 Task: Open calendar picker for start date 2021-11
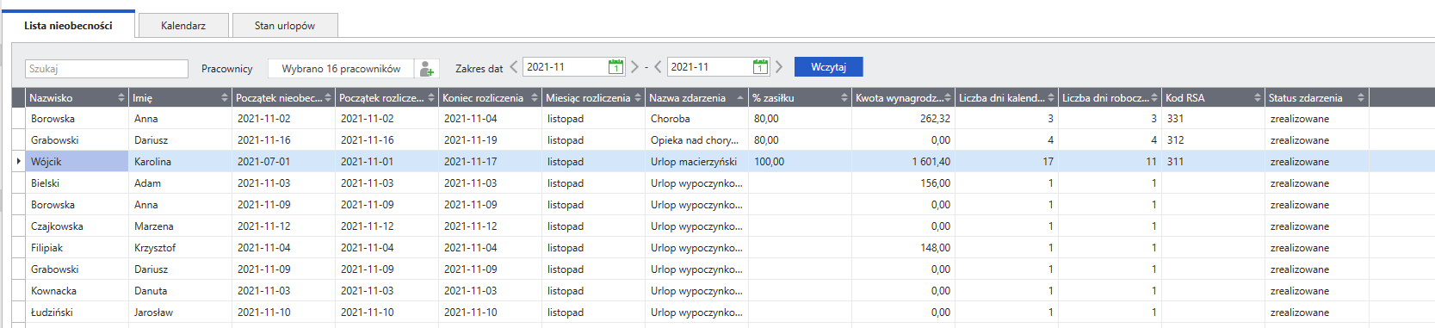pyautogui.click(x=615, y=67)
